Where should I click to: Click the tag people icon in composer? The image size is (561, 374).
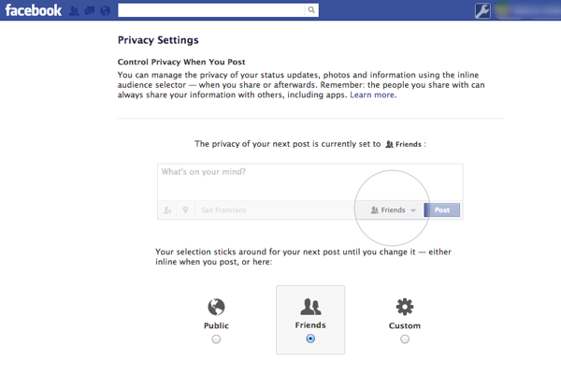[x=167, y=210]
